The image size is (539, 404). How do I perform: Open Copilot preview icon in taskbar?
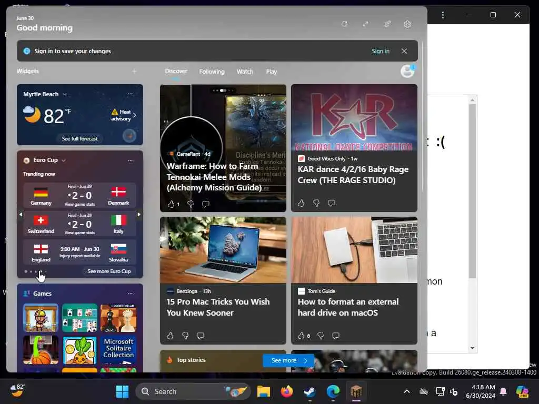pyautogui.click(x=522, y=391)
